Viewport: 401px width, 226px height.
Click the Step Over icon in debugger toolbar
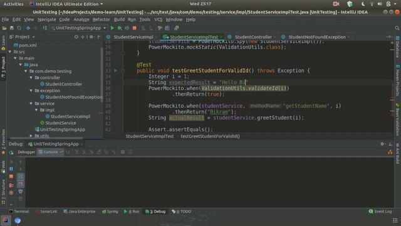[76, 152]
